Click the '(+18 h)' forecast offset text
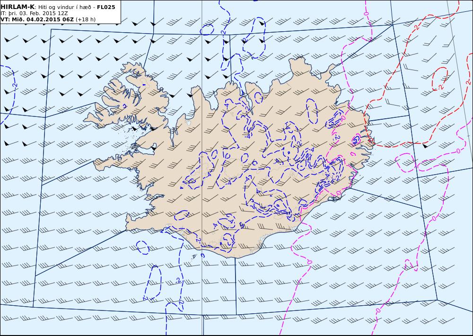This screenshot has width=473, height=336. tap(85, 19)
